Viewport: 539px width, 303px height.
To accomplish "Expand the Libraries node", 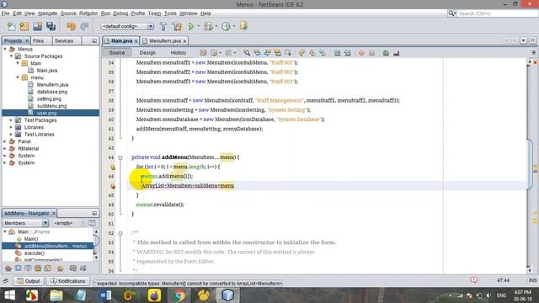I will (x=11, y=127).
